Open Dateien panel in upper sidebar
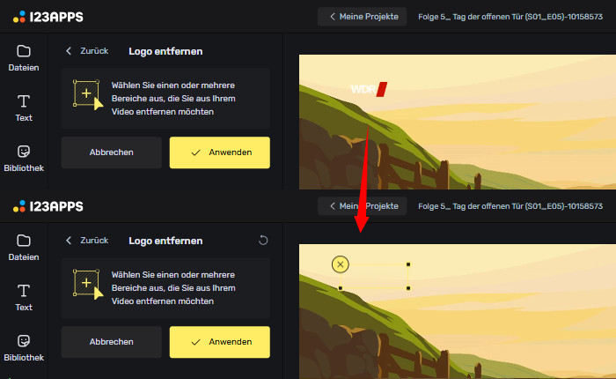Screen dimensions: 616x379 tap(24, 58)
